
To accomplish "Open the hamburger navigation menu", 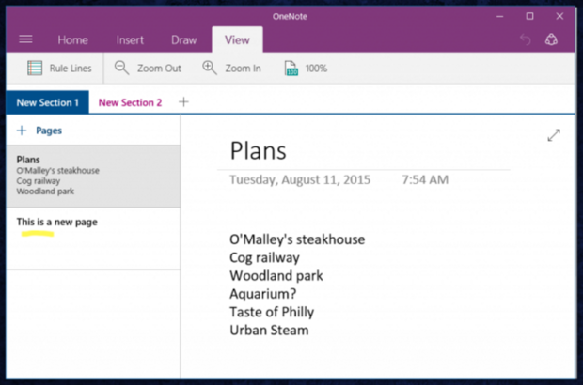I will (x=25, y=39).
